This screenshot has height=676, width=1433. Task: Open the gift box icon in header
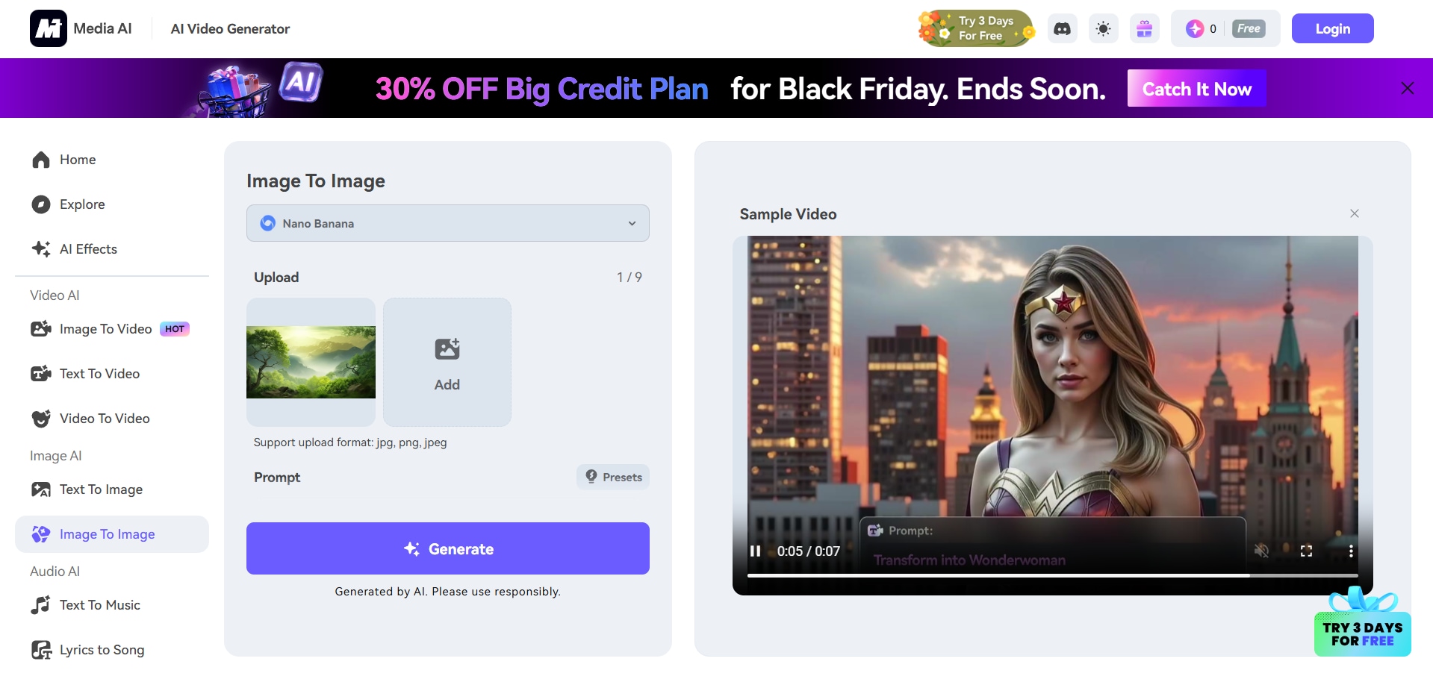point(1144,29)
